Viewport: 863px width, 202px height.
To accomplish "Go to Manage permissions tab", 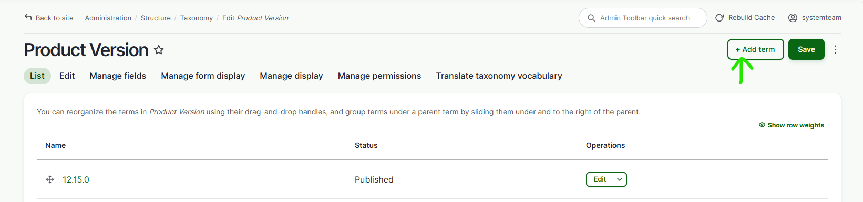I will [379, 76].
